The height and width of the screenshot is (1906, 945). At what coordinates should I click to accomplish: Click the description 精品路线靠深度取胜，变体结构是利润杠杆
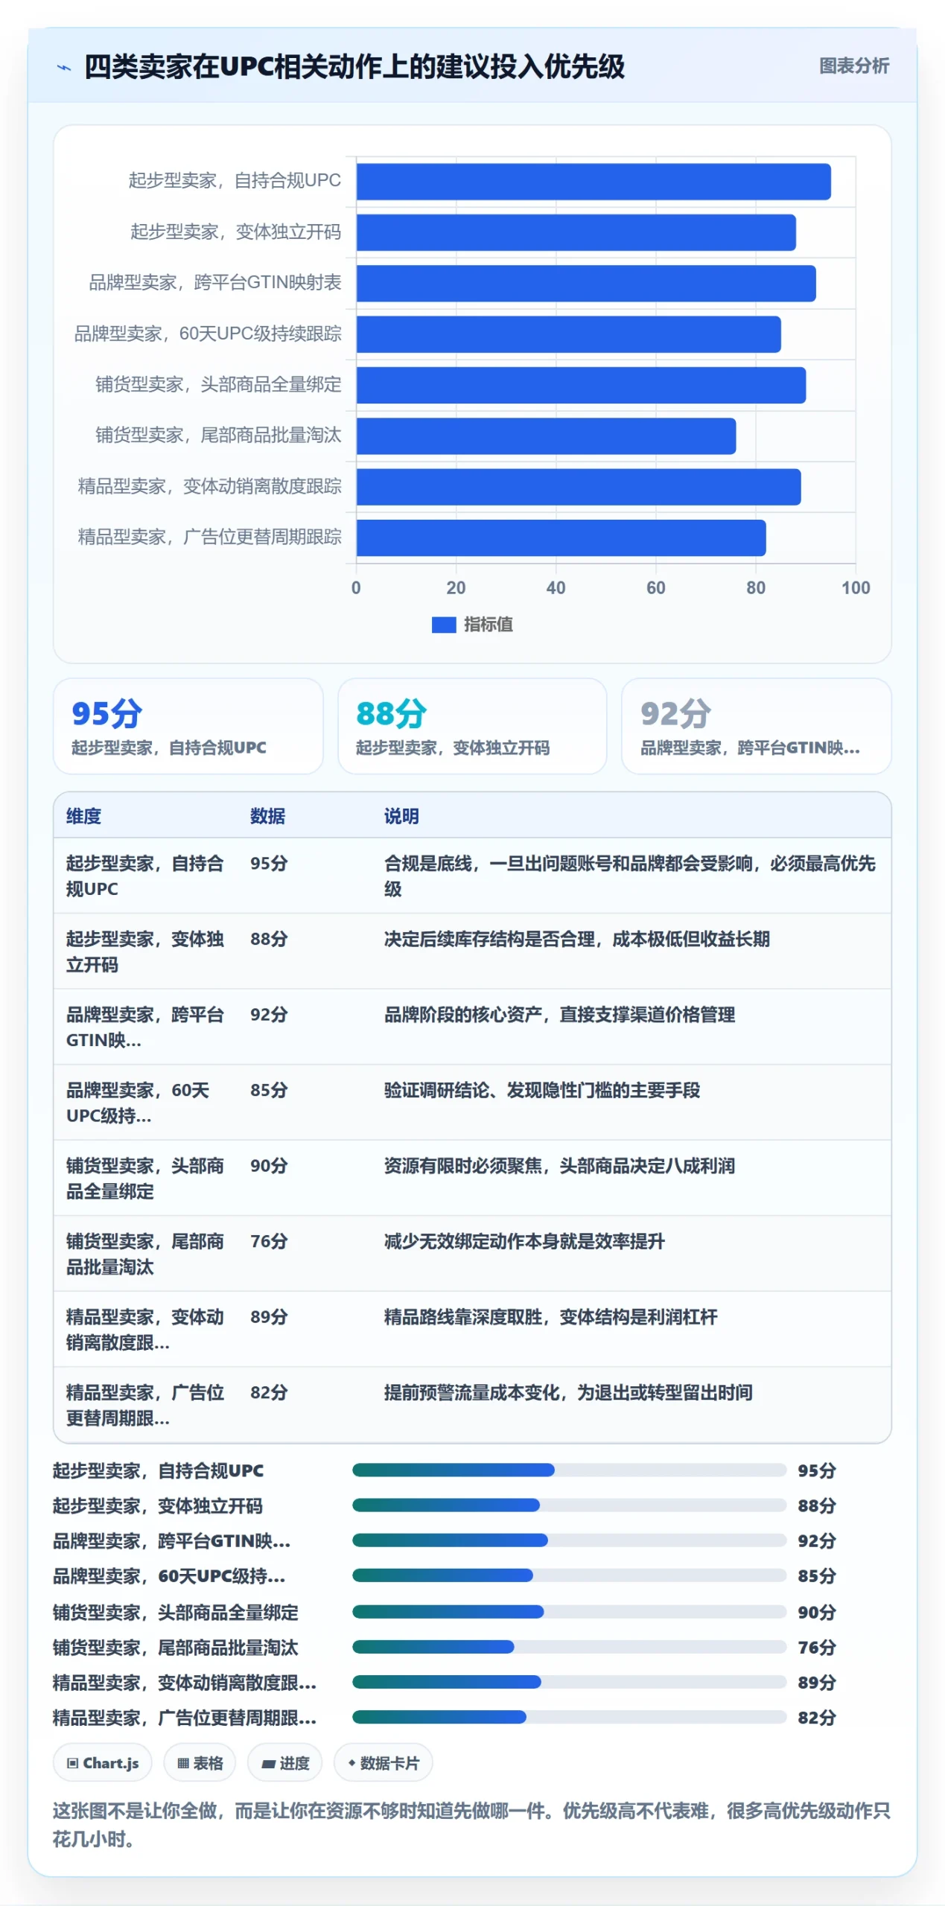tap(550, 1316)
